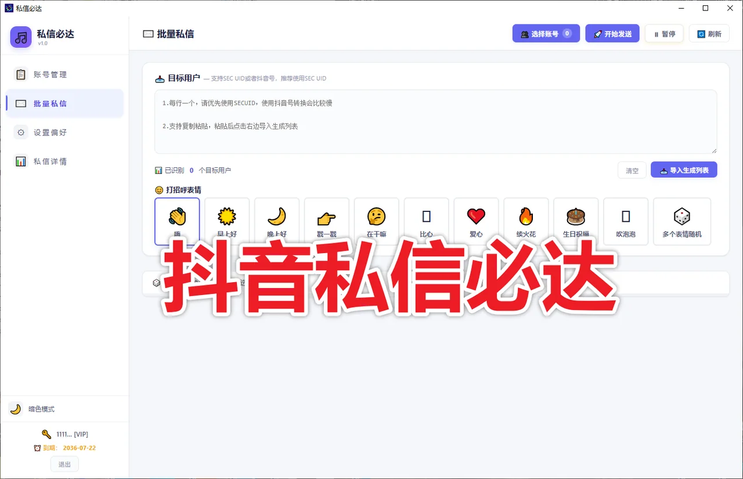Refresh using the 刷新 button

(x=709, y=34)
